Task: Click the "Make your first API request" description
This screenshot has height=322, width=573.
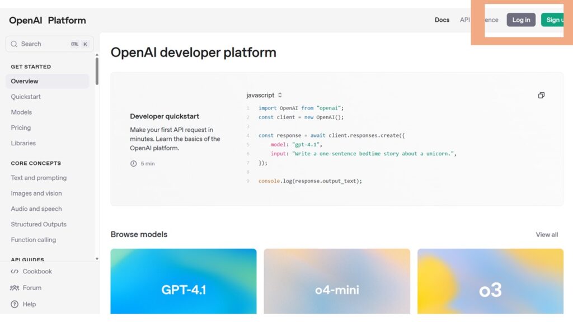Action: point(175,139)
